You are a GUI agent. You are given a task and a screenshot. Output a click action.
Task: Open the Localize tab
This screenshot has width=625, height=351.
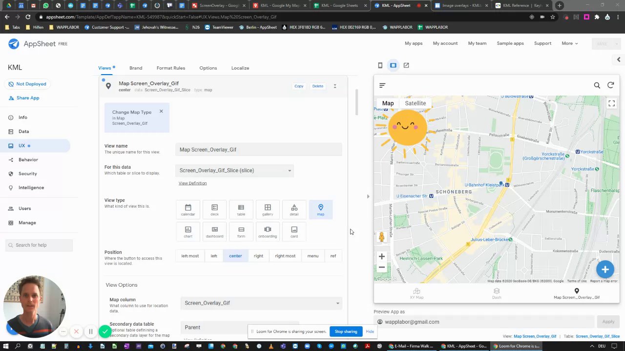tap(240, 68)
